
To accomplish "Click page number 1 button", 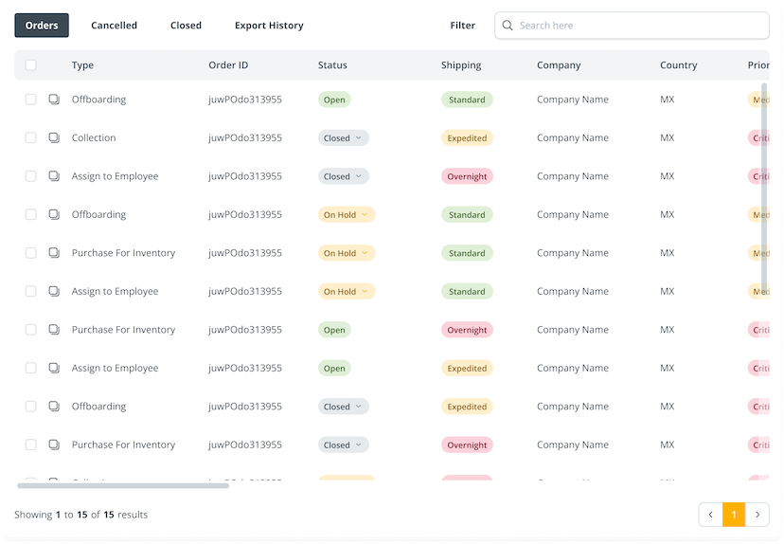I will pyautogui.click(x=734, y=515).
